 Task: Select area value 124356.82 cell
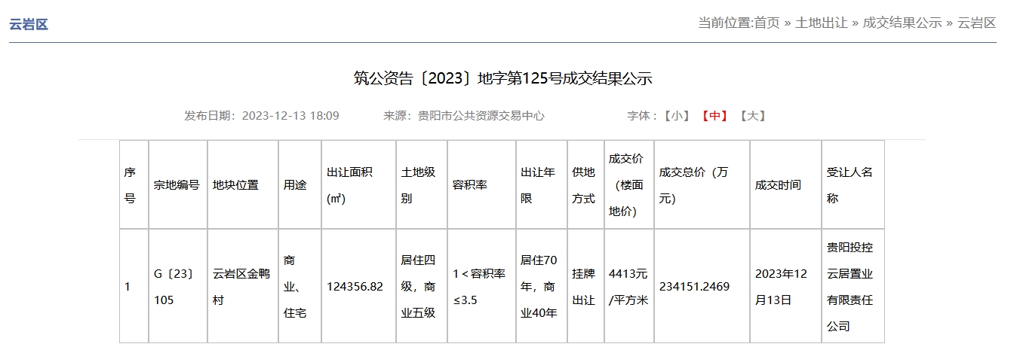[x=355, y=287]
